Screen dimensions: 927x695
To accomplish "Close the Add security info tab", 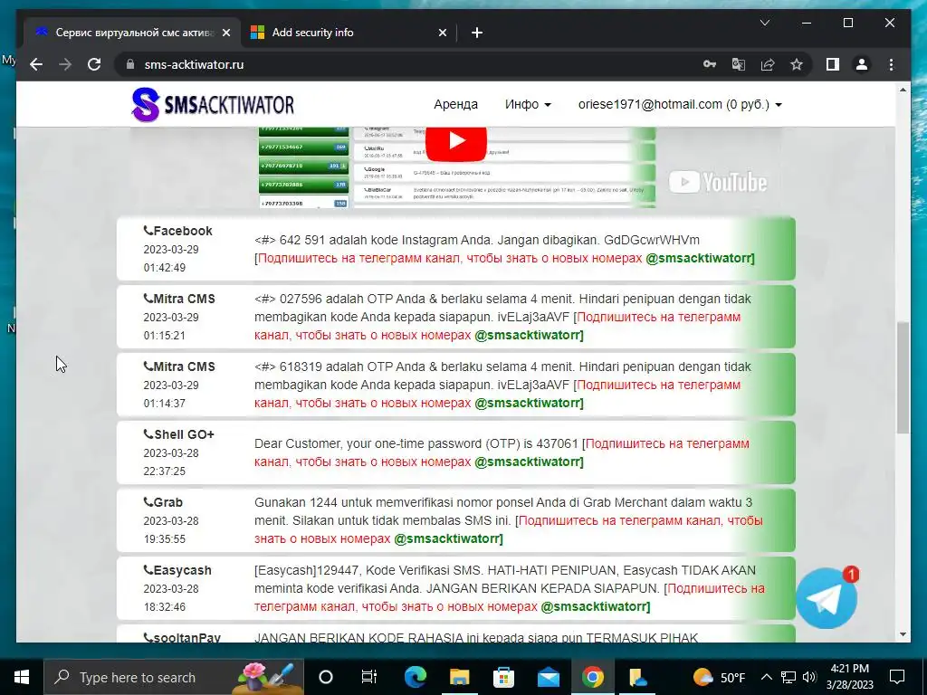I will [442, 33].
